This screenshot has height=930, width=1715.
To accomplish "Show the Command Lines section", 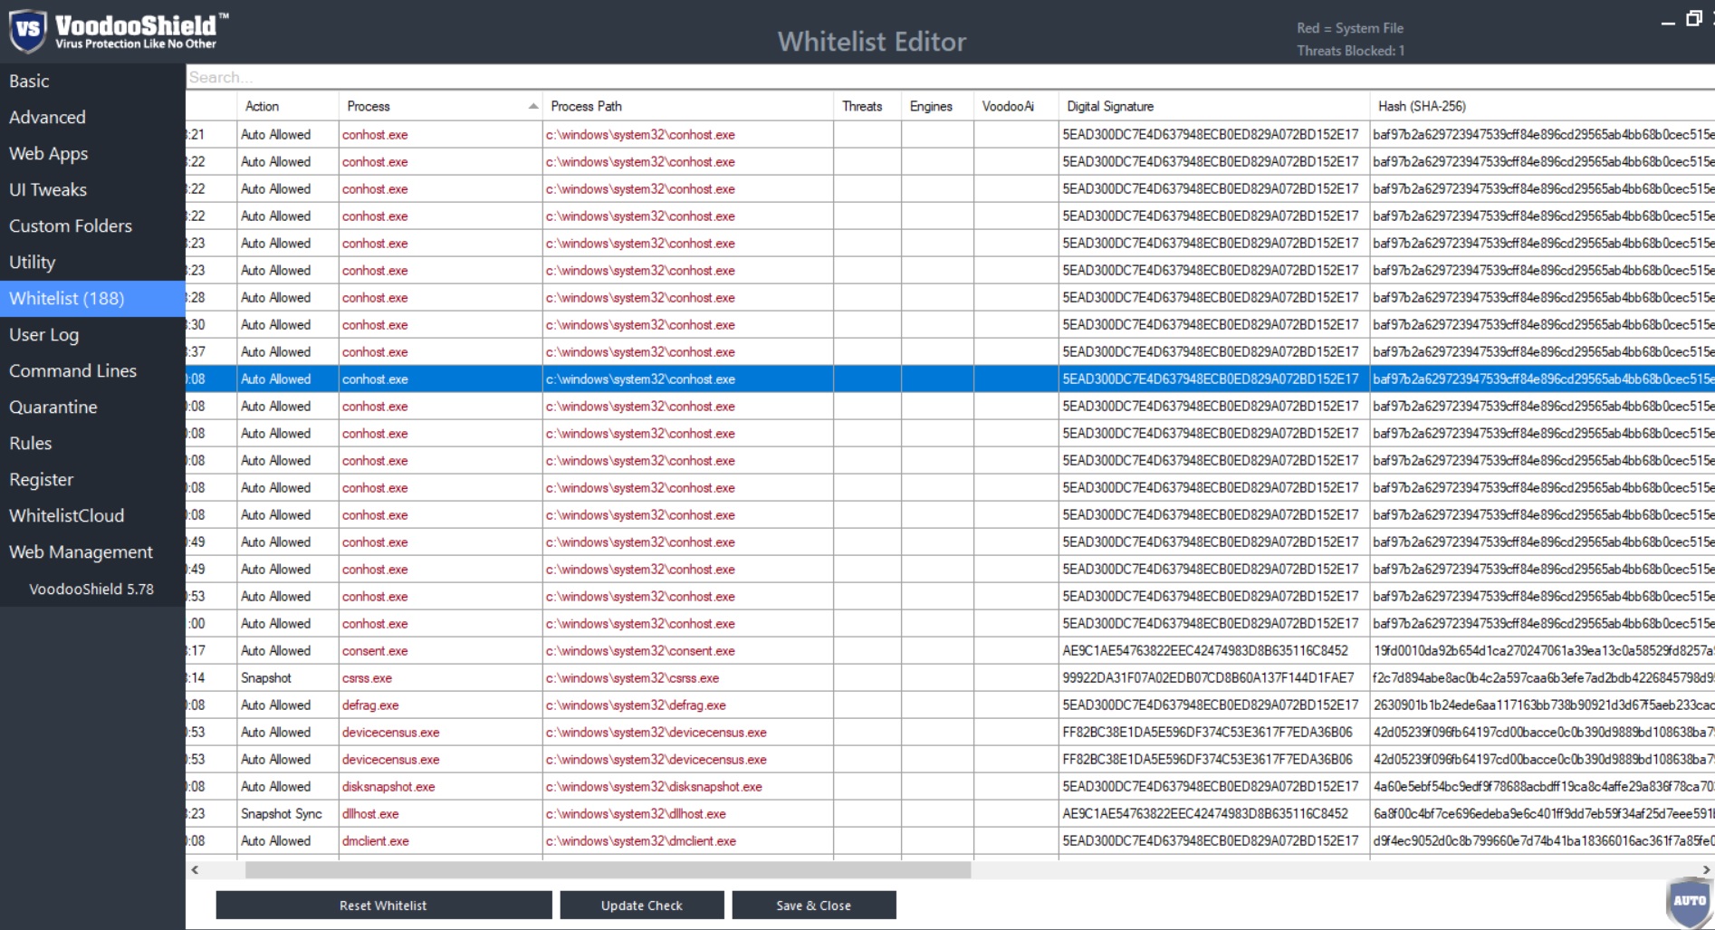I will tap(92, 371).
